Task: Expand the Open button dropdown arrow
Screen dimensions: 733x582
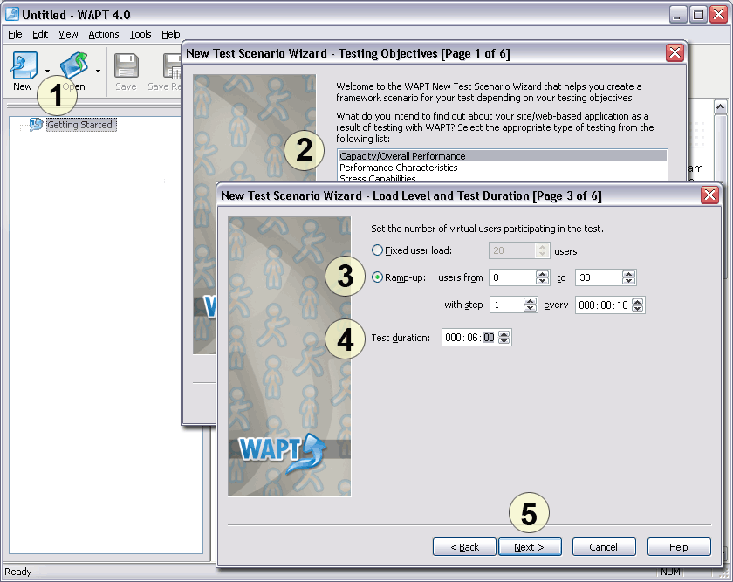Action: click(98, 71)
